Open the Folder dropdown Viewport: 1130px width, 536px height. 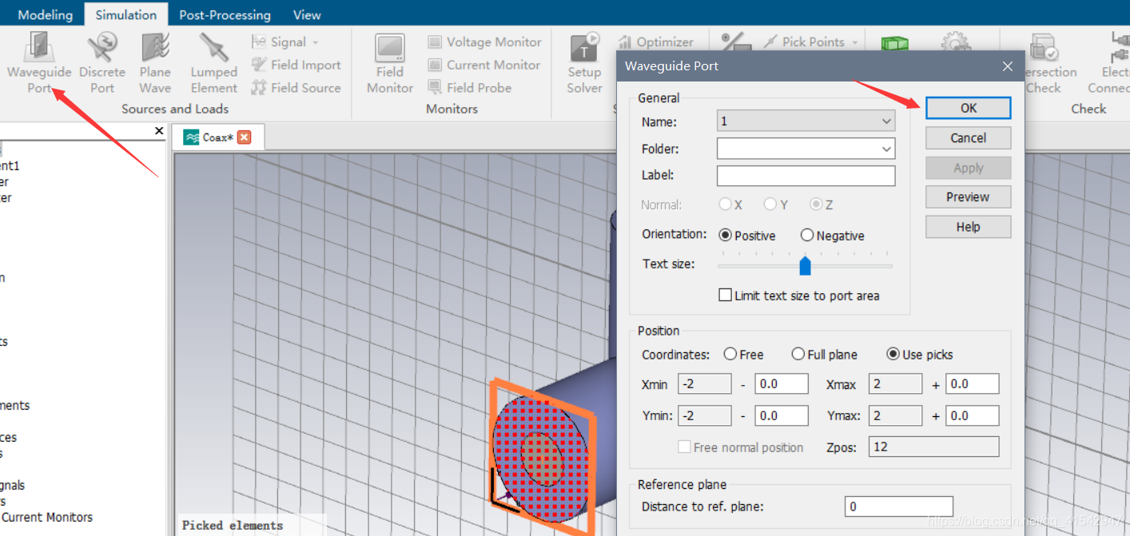806,149
